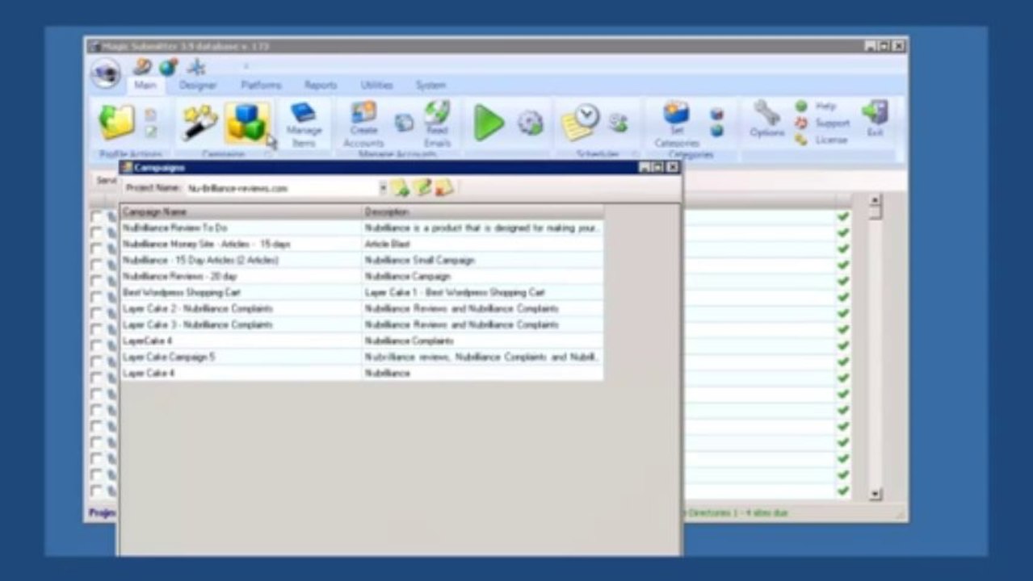Click the 'Nubrilliance Small Campaign' description cell
1033x581 pixels.
coord(482,260)
